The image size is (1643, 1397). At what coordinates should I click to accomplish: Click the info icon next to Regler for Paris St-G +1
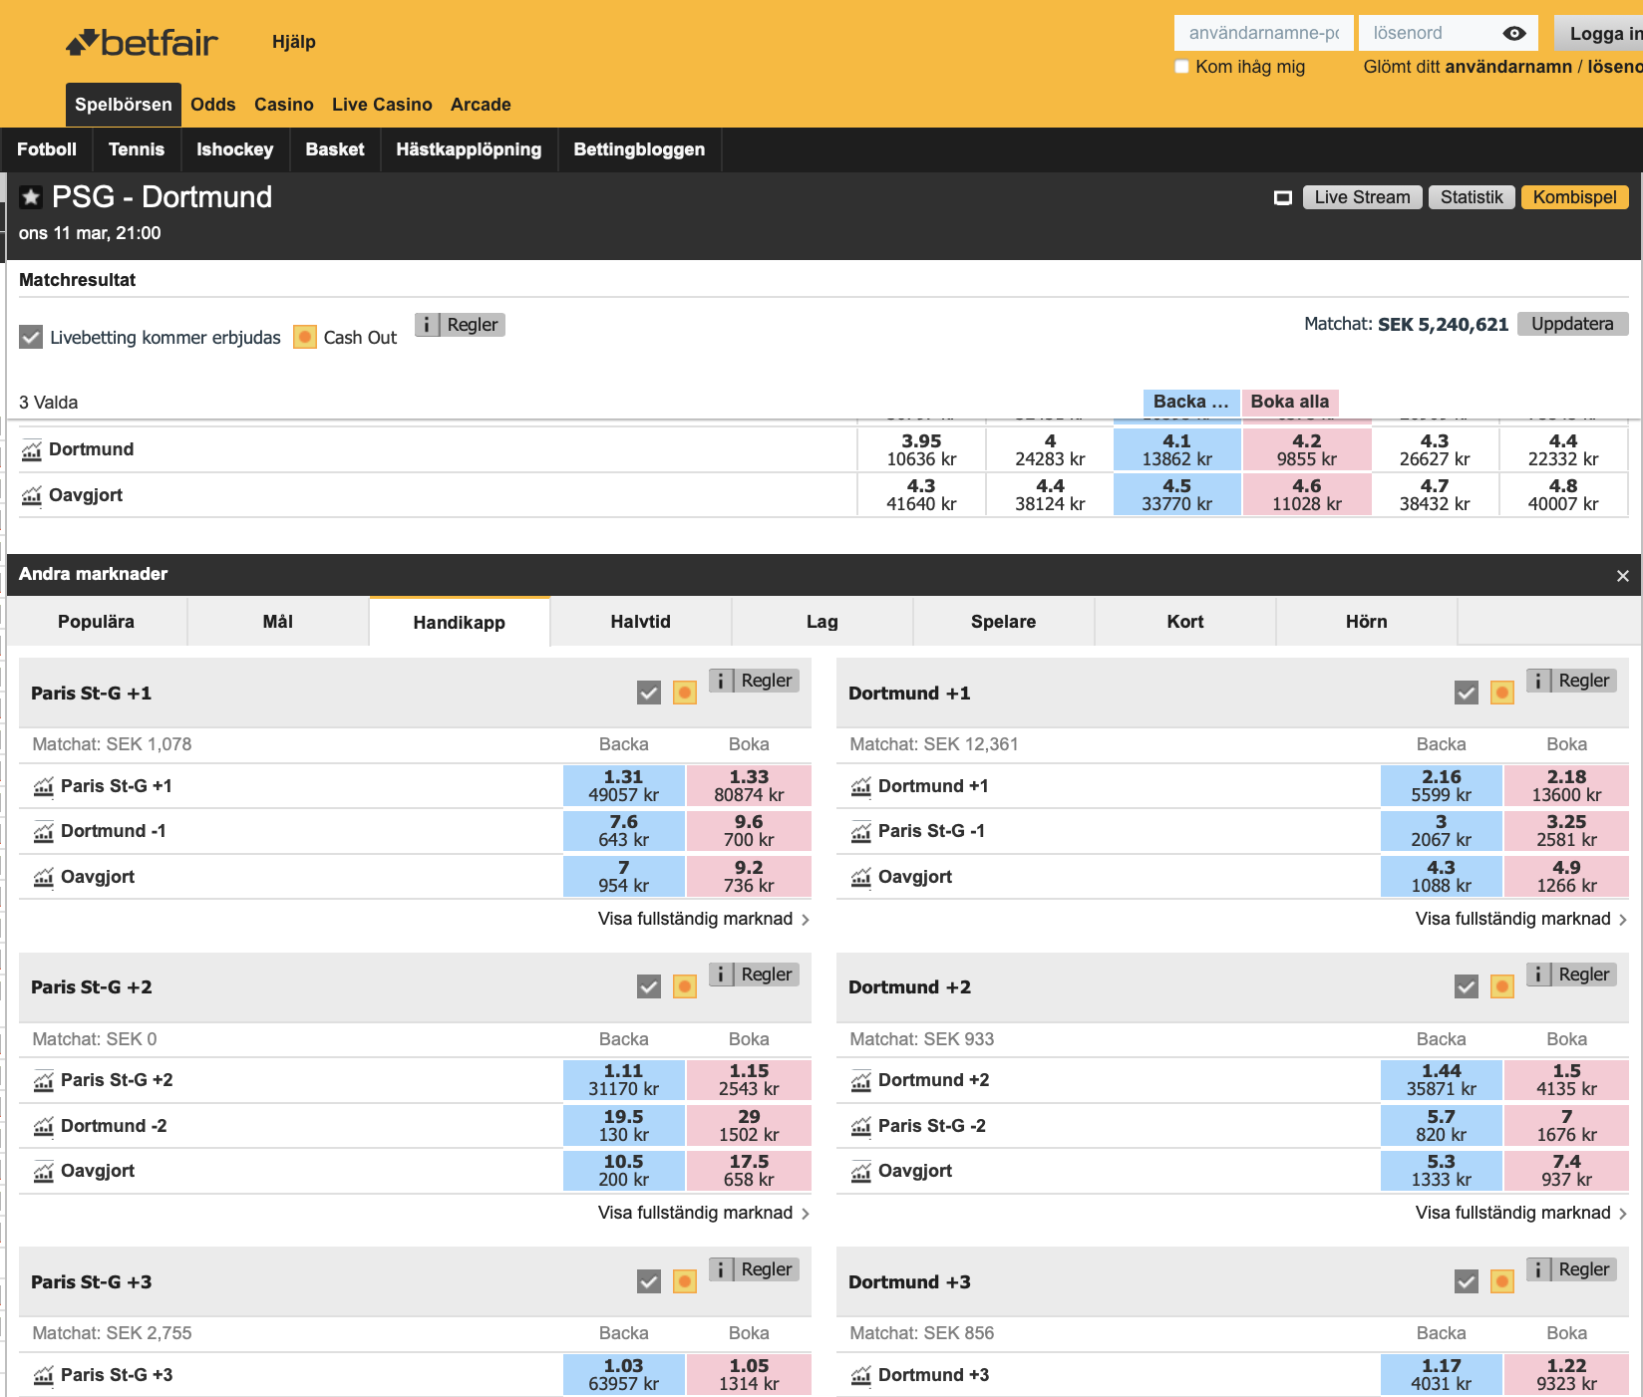click(x=720, y=681)
